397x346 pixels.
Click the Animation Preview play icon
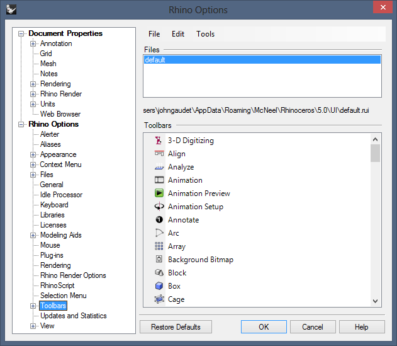159,193
